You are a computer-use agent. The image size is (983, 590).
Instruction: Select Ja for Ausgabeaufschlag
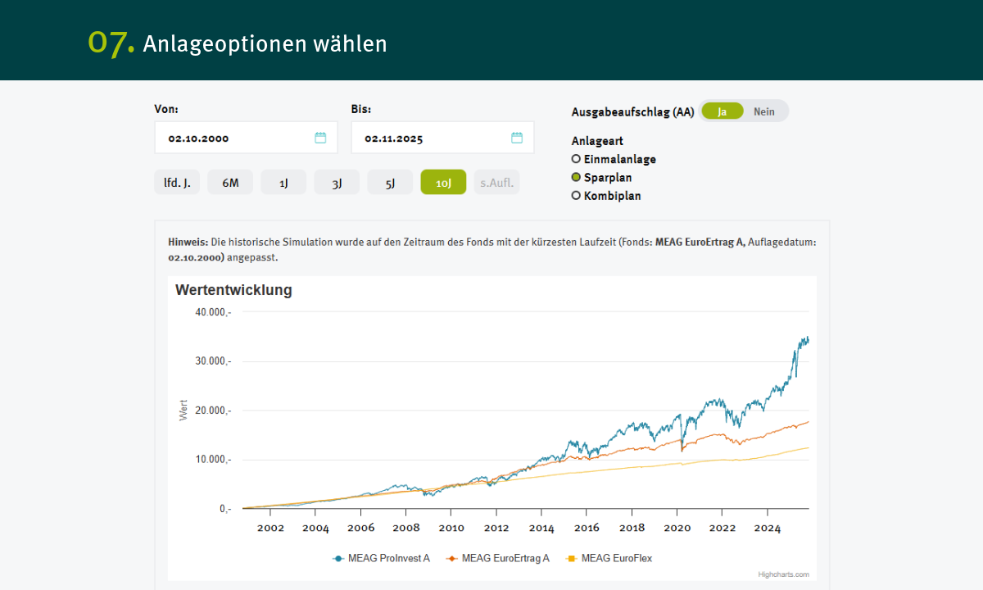click(x=722, y=111)
